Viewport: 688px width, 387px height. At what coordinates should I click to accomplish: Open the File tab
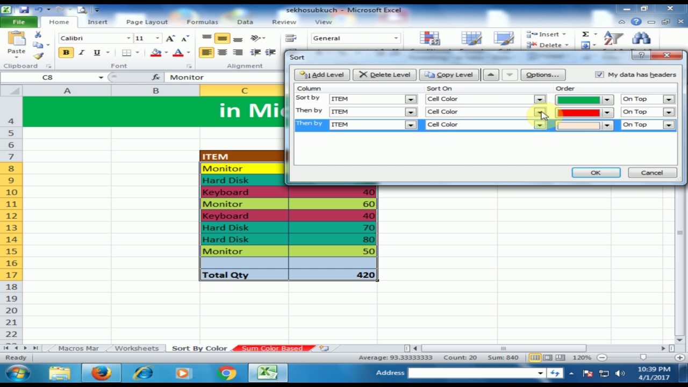click(19, 22)
